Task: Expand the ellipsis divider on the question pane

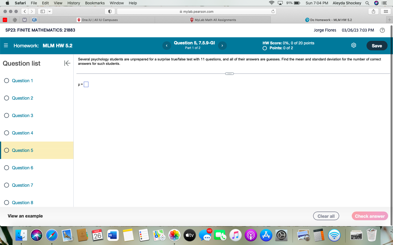Action: point(229,73)
